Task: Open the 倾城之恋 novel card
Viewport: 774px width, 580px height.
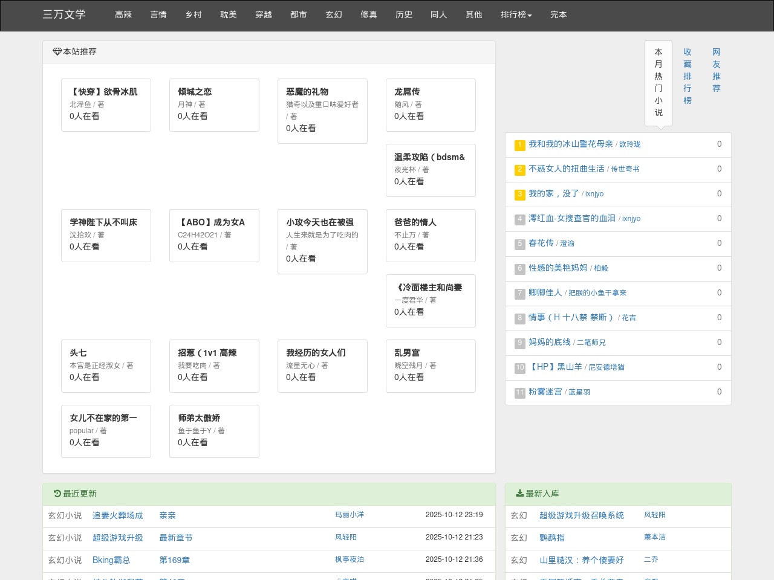Action: pyautogui.click(x=214, y=105)
